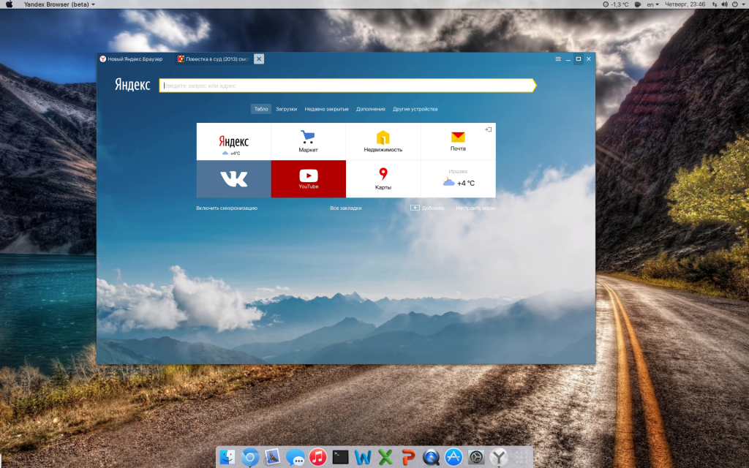Click the -1,3 °C weather indicator
This screenshot has width=749, height=468.
(616, 4)
